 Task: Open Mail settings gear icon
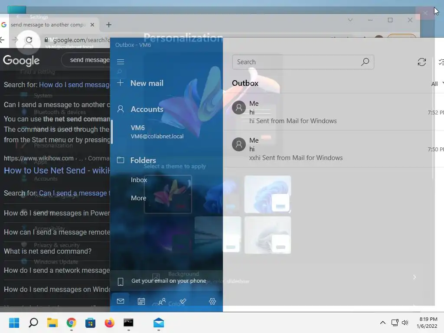point(212,301)
